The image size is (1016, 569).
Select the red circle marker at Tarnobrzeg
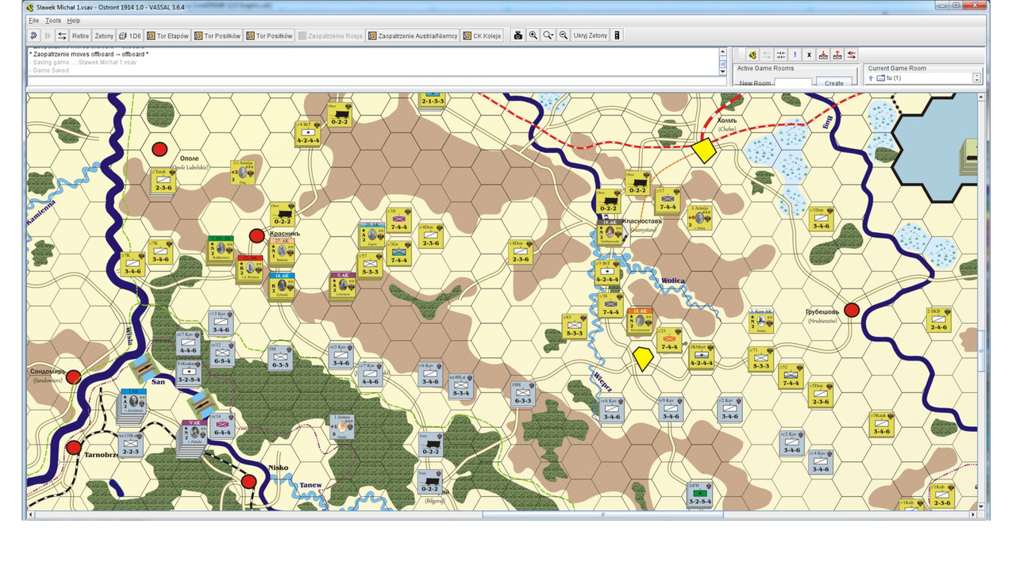pyautogui.click(x=74, y=448)
